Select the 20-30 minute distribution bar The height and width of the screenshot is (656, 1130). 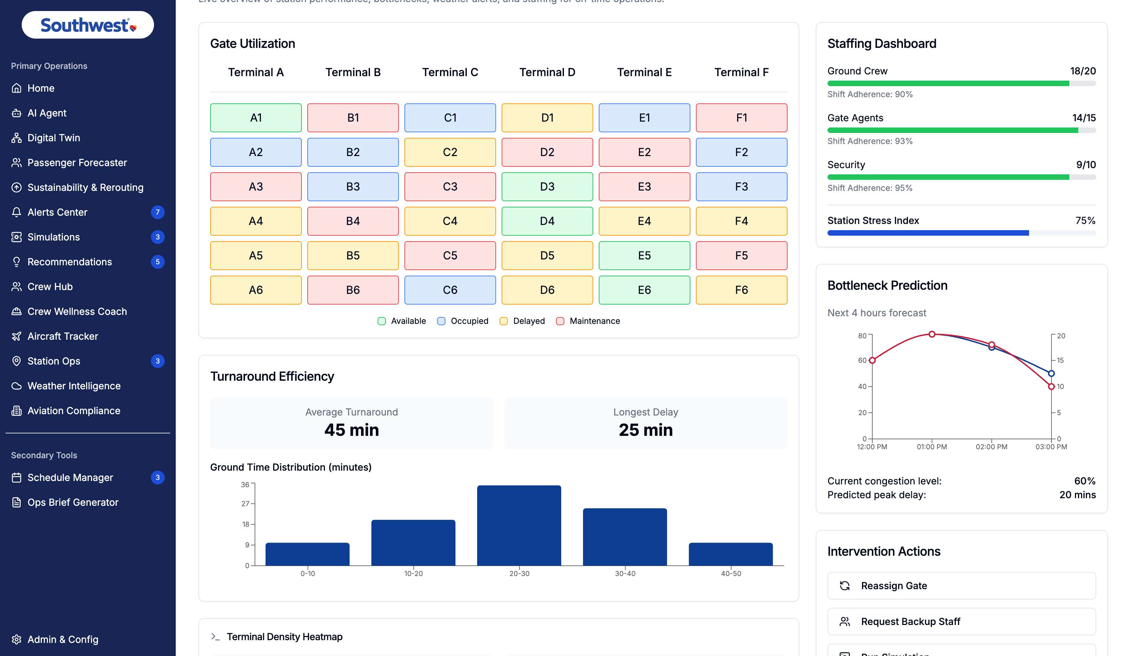coord(519,525)
